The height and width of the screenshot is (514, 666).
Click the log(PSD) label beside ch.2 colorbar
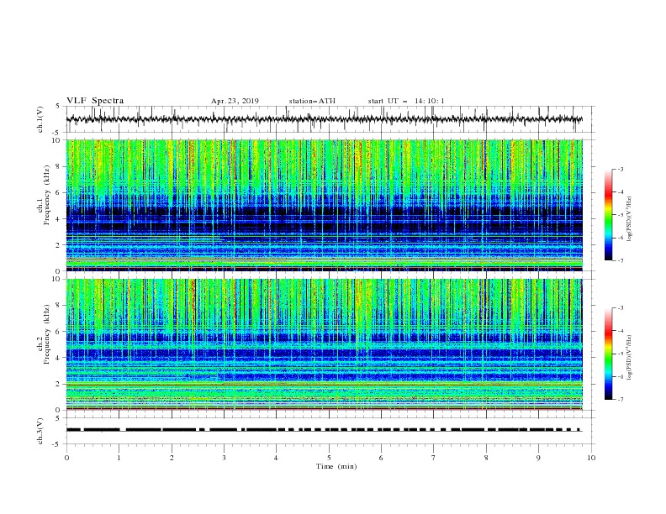(630, 358)
